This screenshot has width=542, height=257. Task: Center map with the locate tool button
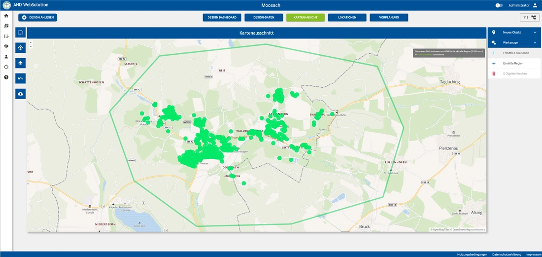20,48
